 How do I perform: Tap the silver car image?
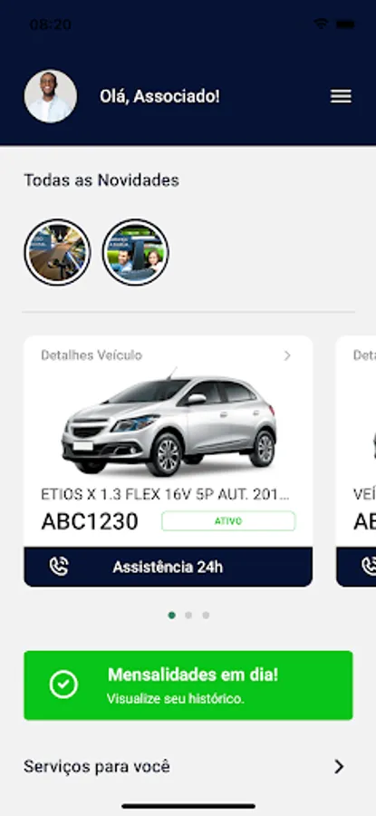(169, 423)
